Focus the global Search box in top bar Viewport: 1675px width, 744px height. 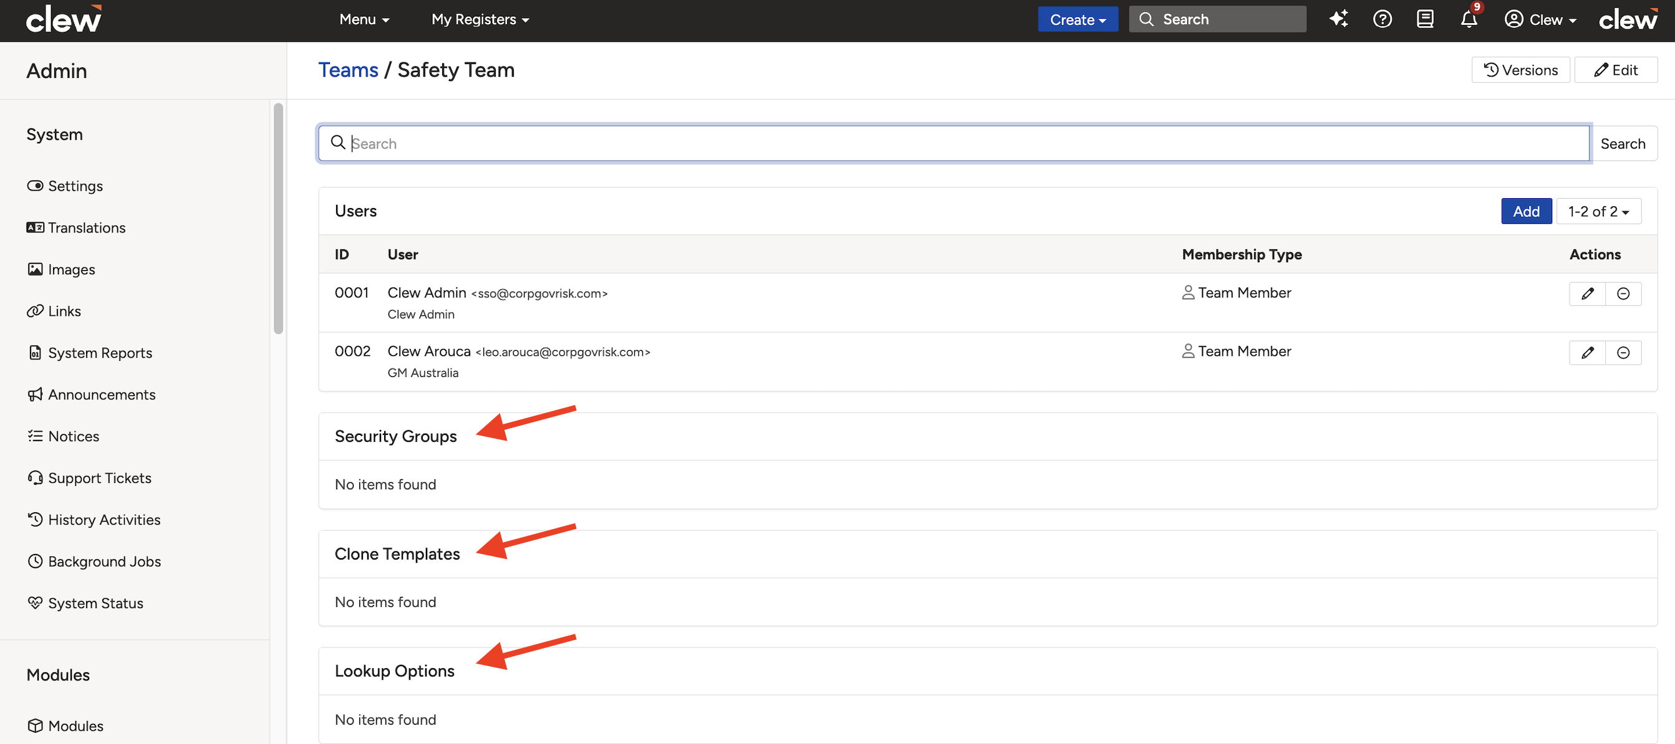click(x=1217, y=19)
